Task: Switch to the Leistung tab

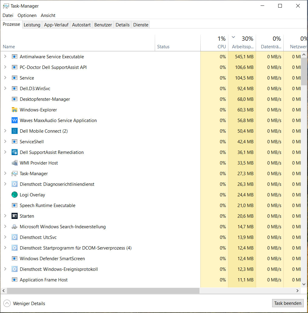Action: (32, 25)
